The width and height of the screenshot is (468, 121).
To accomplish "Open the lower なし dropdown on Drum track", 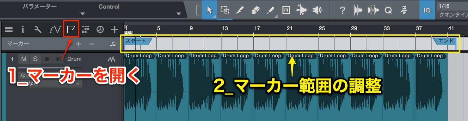I will coord(78,84).
